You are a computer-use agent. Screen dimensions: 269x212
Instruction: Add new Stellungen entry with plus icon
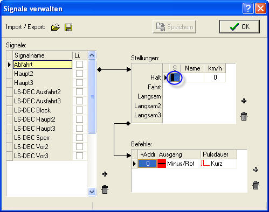(244, 101)
